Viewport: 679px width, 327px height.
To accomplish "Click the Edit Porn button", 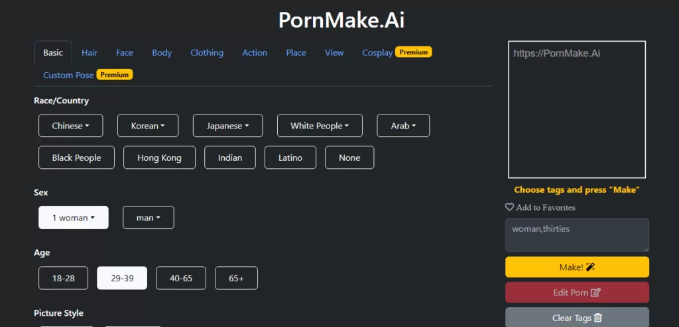I will (578, 293).
